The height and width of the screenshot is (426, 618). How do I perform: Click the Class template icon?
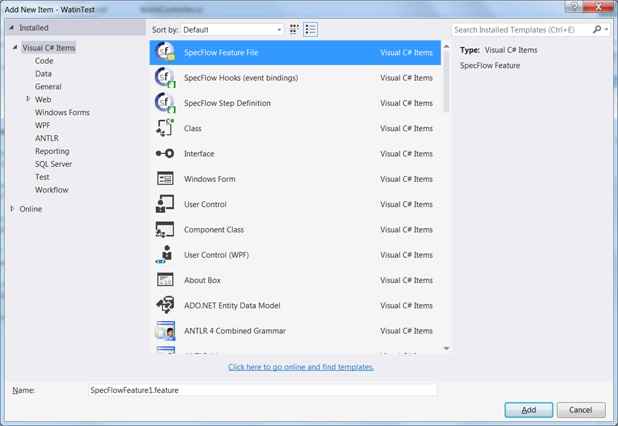click(x=165, y=128)
